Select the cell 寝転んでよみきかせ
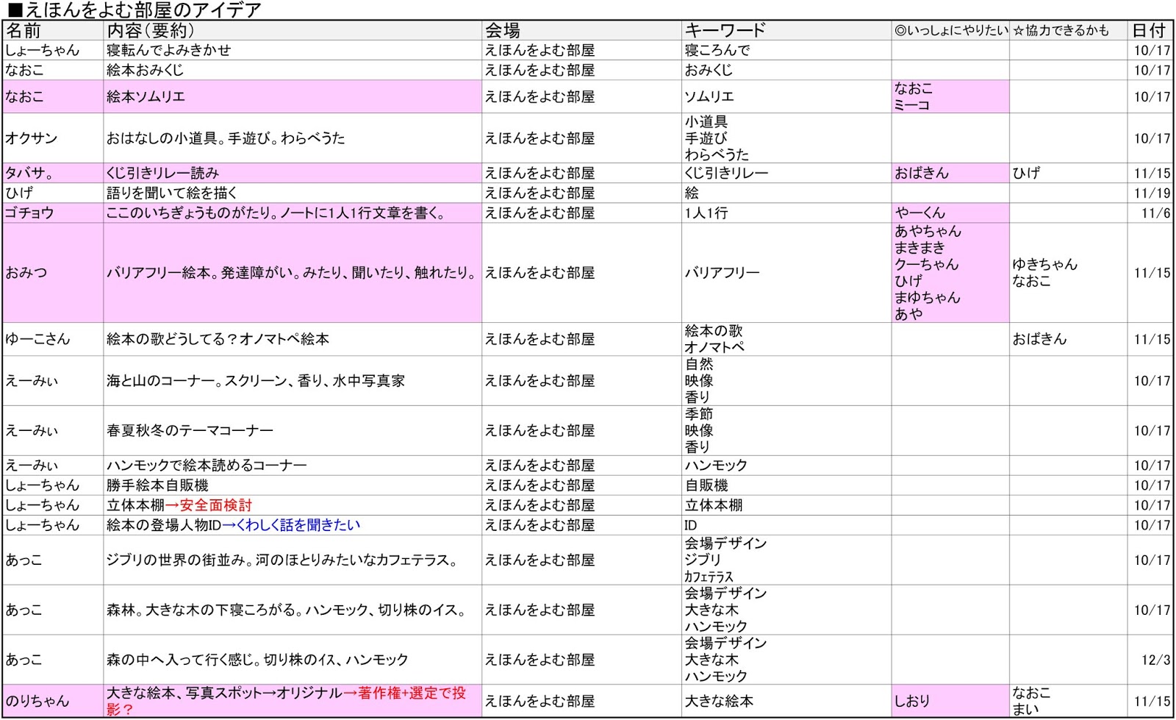Viewport: 1176px width, 720px height. click(293, 50)
